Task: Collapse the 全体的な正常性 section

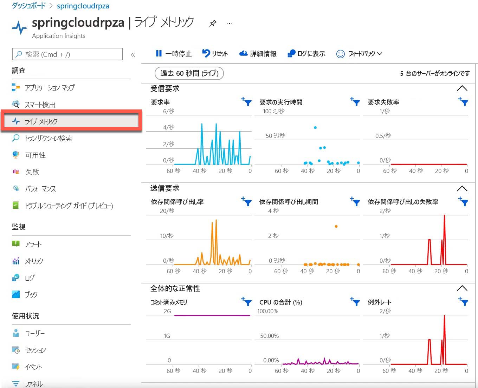Action: pos(462,288)
